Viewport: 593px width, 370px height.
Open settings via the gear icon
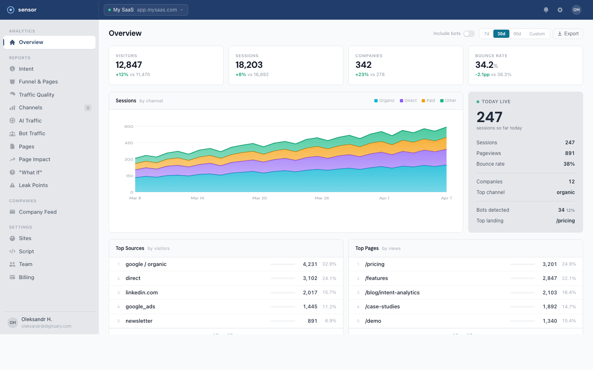(x=560, y=9)
